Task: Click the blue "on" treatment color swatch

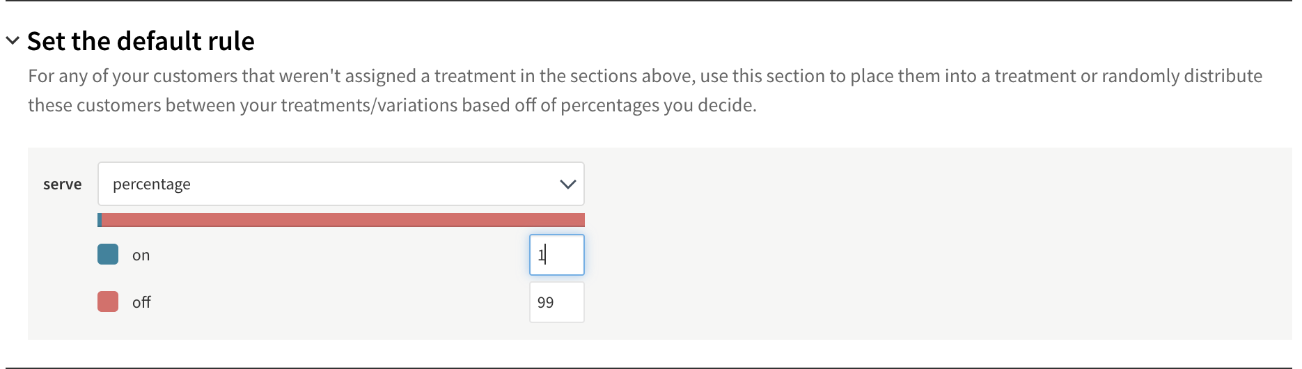Action: (108, 255)
